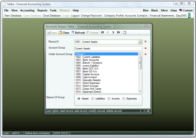Click Financial Statements in the toolbar
The width and height of the screenshot is (196, 138).
tap(162, 16)
